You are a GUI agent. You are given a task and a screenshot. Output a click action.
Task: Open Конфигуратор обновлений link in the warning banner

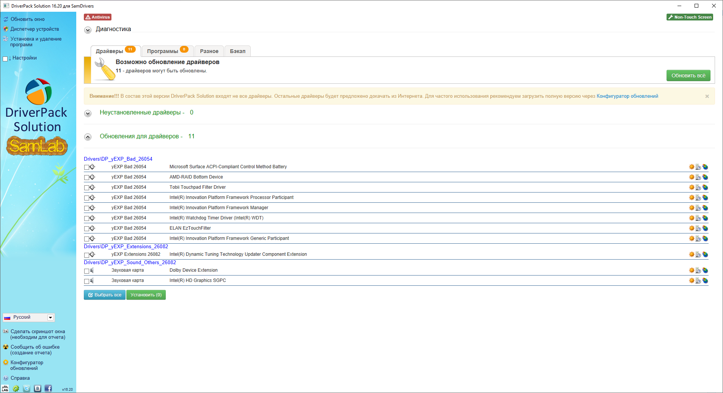coord(627,96)
